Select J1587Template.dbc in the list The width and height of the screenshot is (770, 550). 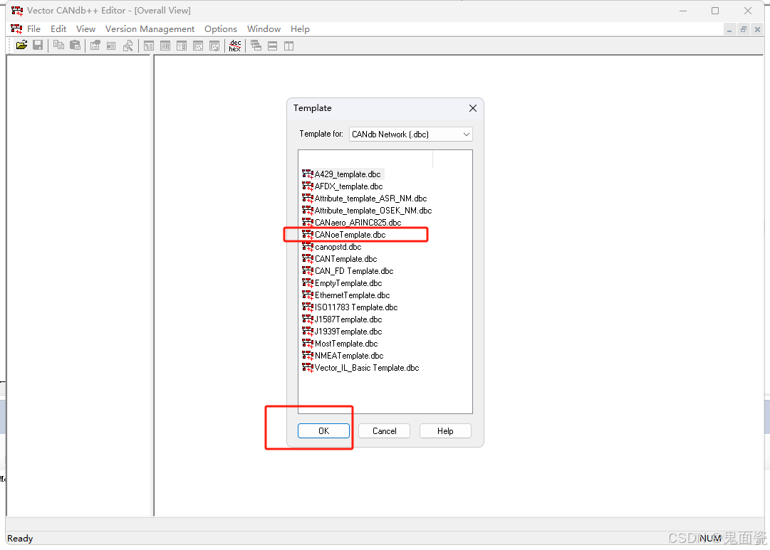(x=343, y=319)
